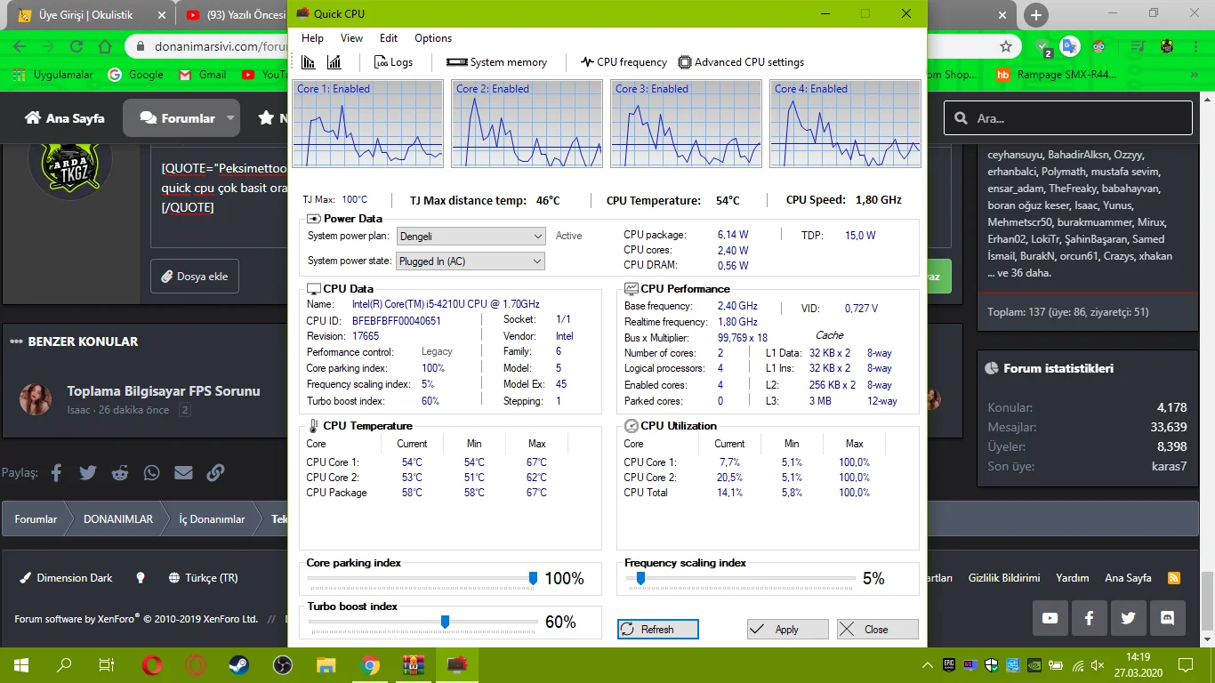Open the Forumlar navigation item in browser
This screenshot has height=683, width=1215.
click(176, 117)
